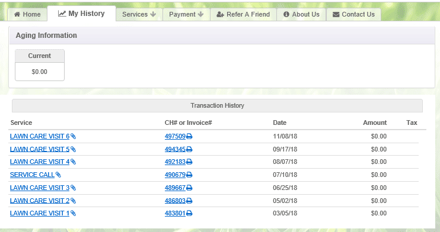The image size is (440, 232).
Task: Click the Date column header
Action: (280, 123)
